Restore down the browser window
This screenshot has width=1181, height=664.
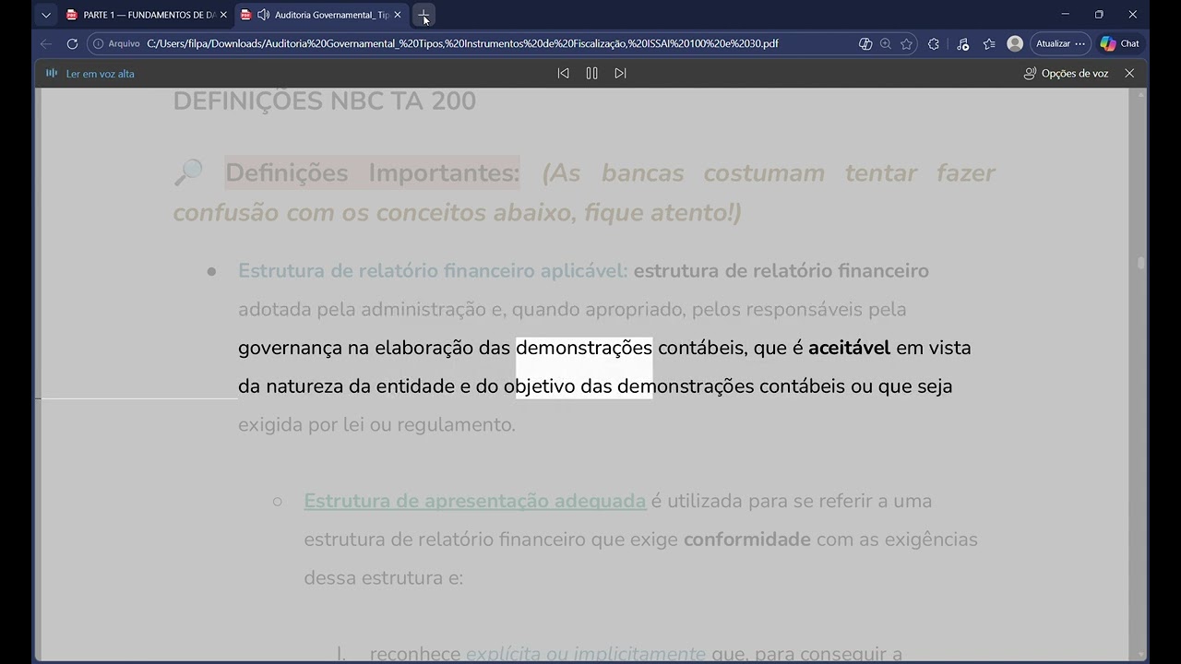(1099, 15)
